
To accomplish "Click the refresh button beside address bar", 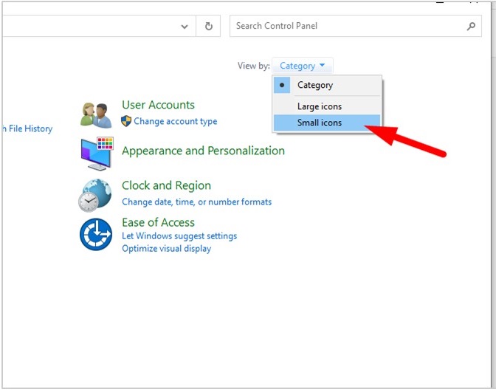I will click(x=208, y=26).
